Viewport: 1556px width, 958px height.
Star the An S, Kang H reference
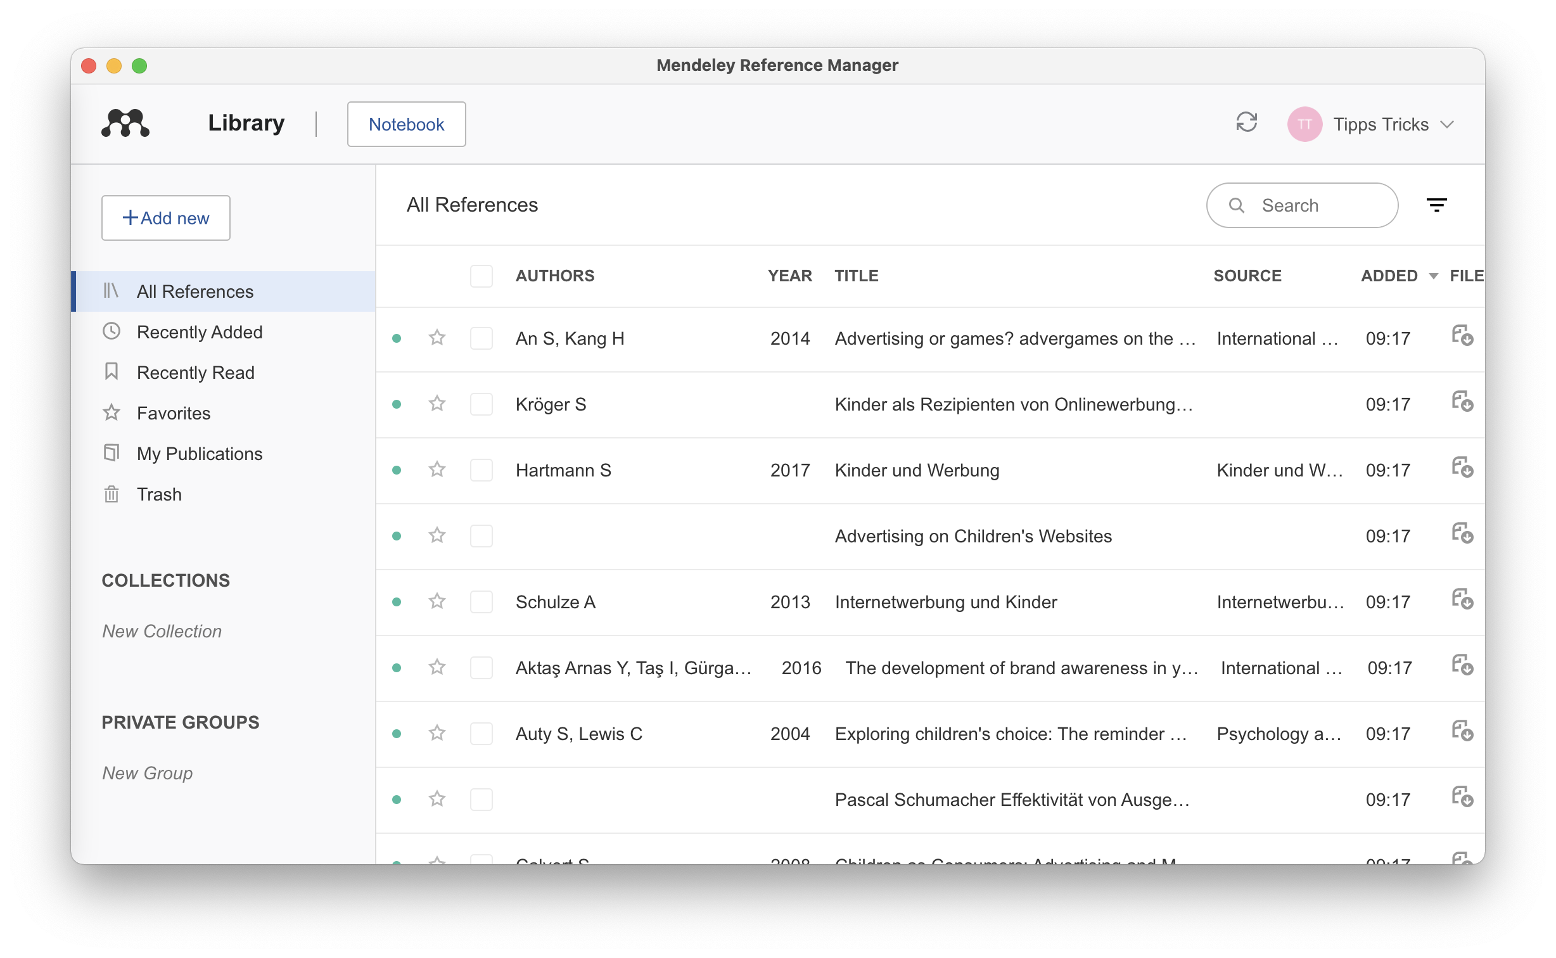[437, 338]
